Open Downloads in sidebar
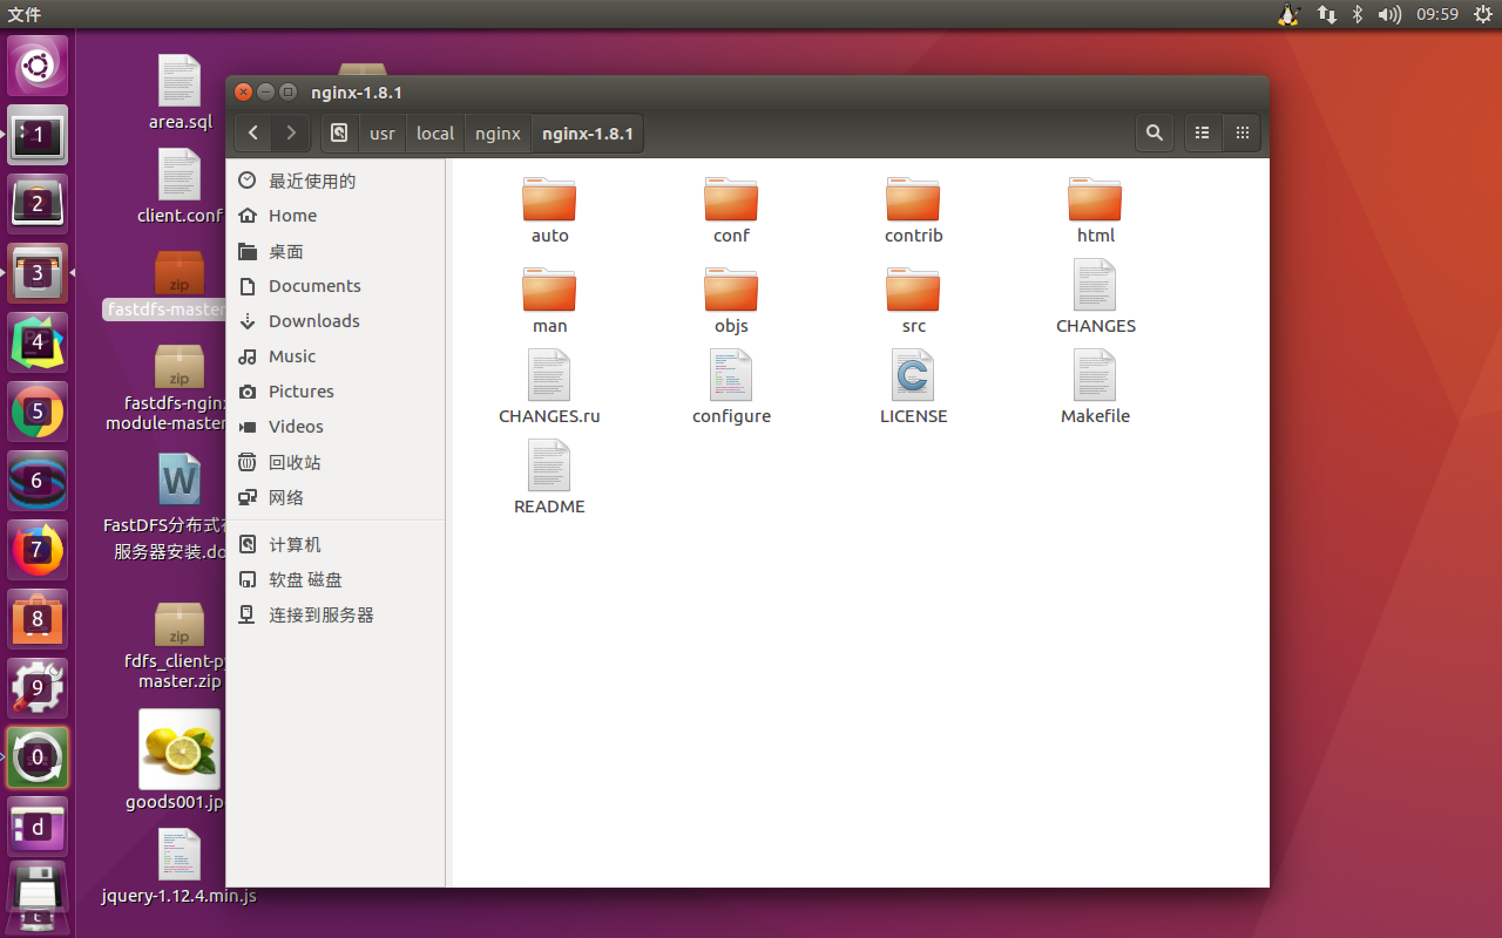 point(336,321)
